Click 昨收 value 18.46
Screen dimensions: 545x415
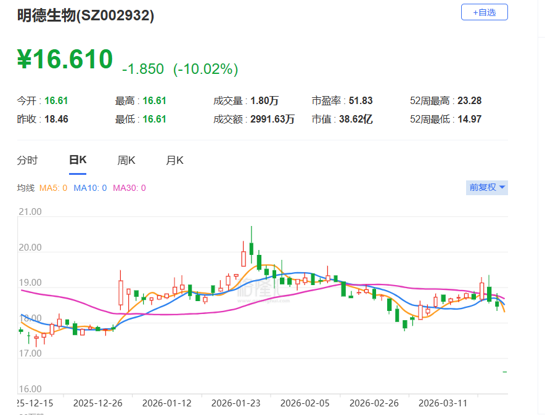[56, 119]
